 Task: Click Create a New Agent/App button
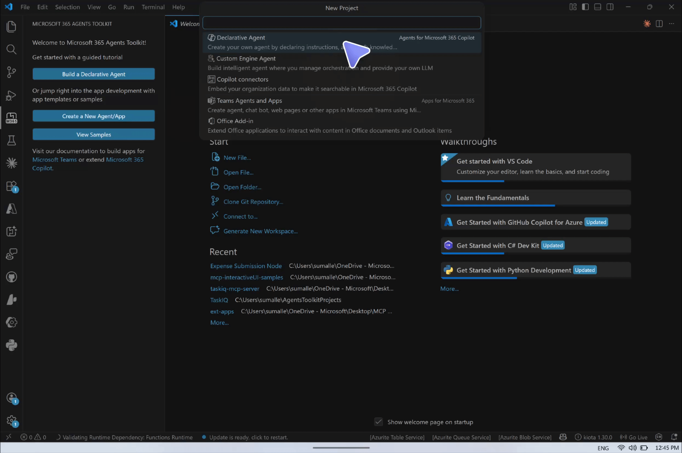tap(94, 116)
